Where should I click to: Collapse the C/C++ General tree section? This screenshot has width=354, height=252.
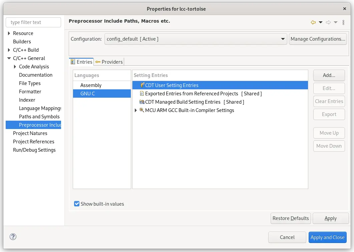click(9, 58)
